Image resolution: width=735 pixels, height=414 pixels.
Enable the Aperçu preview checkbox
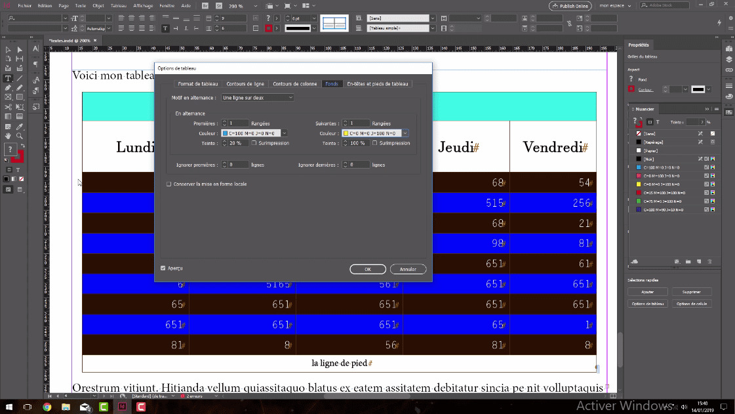tap(163, 268)
